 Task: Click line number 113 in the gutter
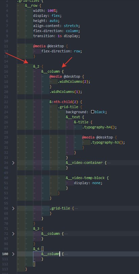tap(5, 269)
